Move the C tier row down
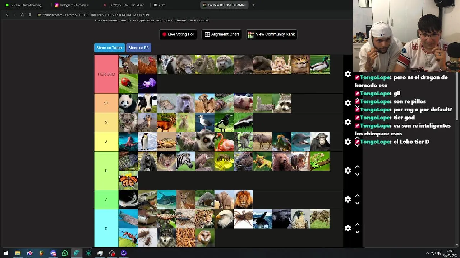The width and height of the screenshot is (460, 258). (357, 203)
